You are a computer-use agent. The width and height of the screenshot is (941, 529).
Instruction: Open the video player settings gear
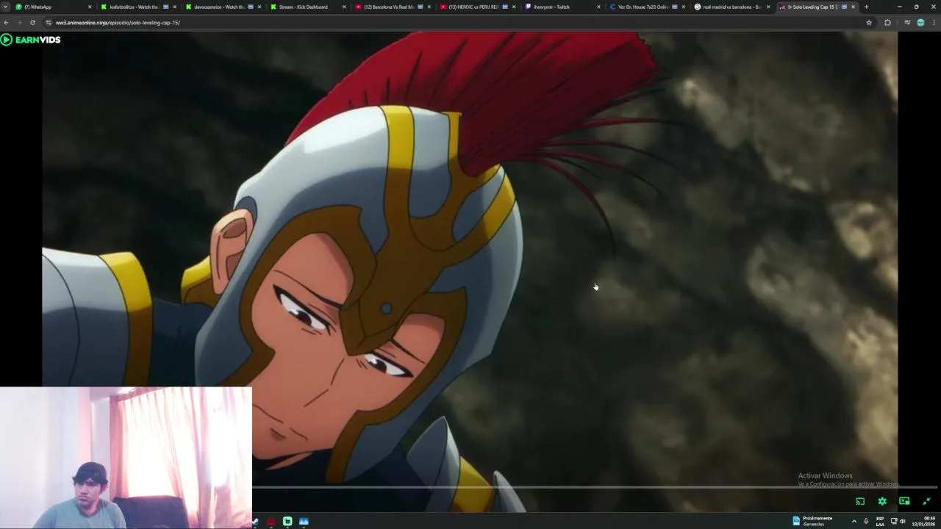882,501
